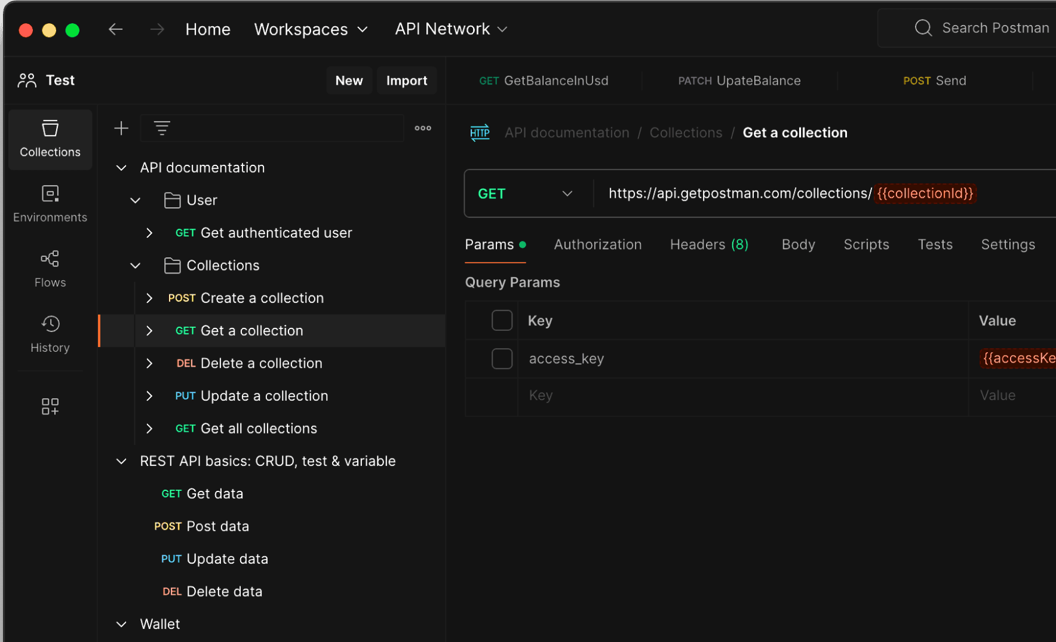Click Collections breadcrumb link
Screen dimensions: 1056x642
coord(686,133)
